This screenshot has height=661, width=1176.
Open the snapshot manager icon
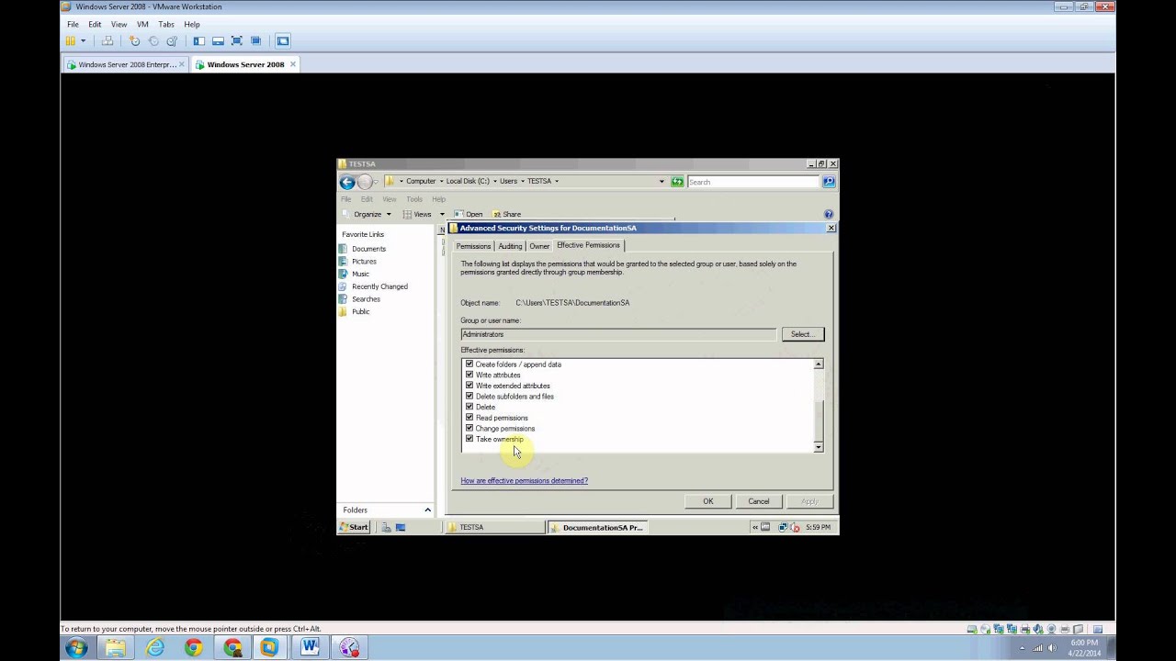tap(172, 40)
